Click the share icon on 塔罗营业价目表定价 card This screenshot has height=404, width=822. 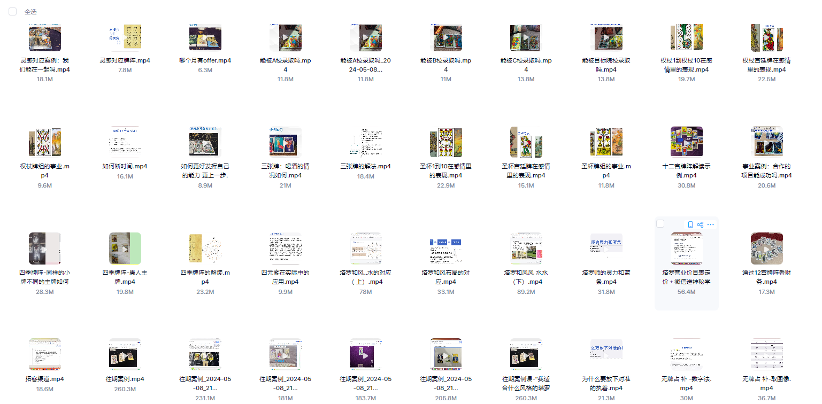click(701, 224)
